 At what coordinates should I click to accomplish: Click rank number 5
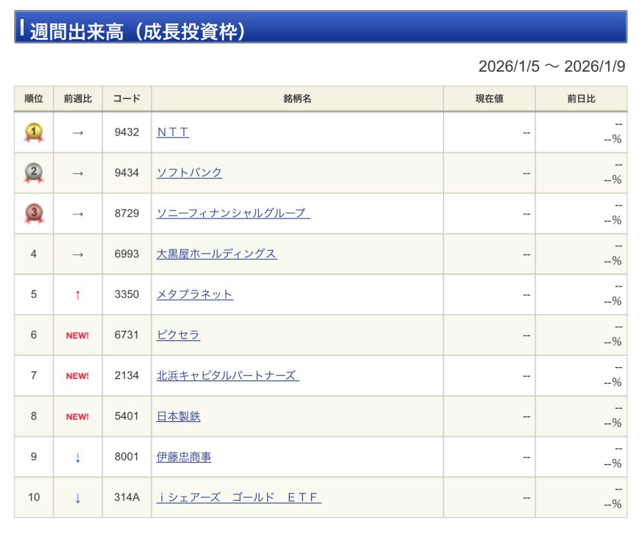34,295
